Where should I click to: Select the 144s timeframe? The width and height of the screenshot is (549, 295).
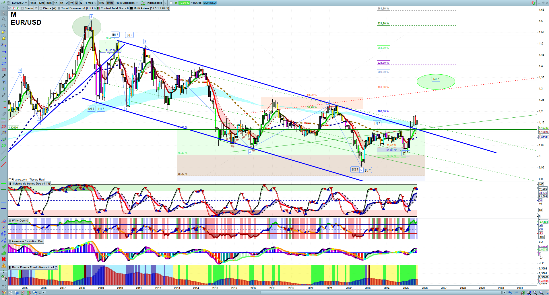[33, 3]
